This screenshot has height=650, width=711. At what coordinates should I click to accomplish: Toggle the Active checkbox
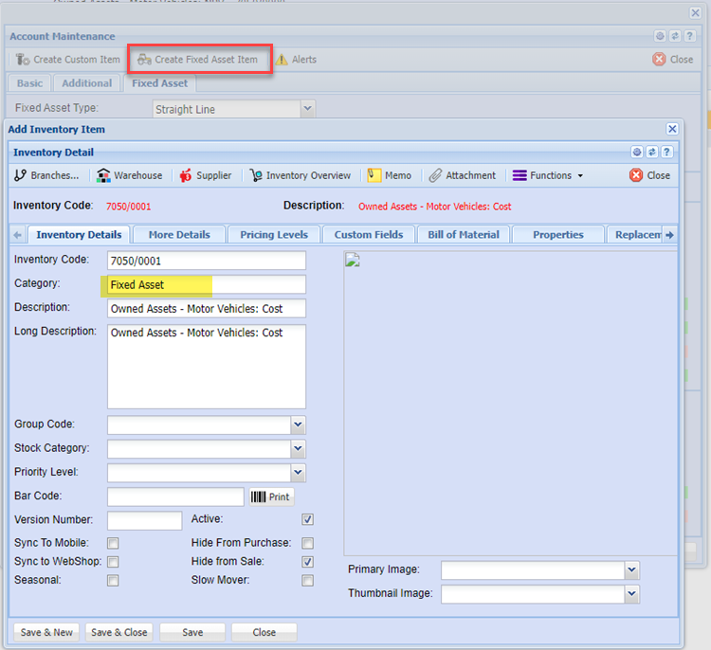pos(307,519)
